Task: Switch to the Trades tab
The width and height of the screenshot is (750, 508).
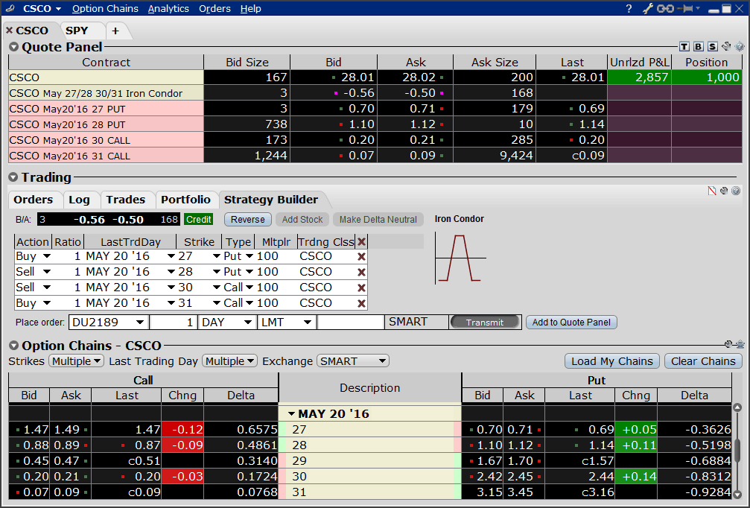Action: click(126, 200)
